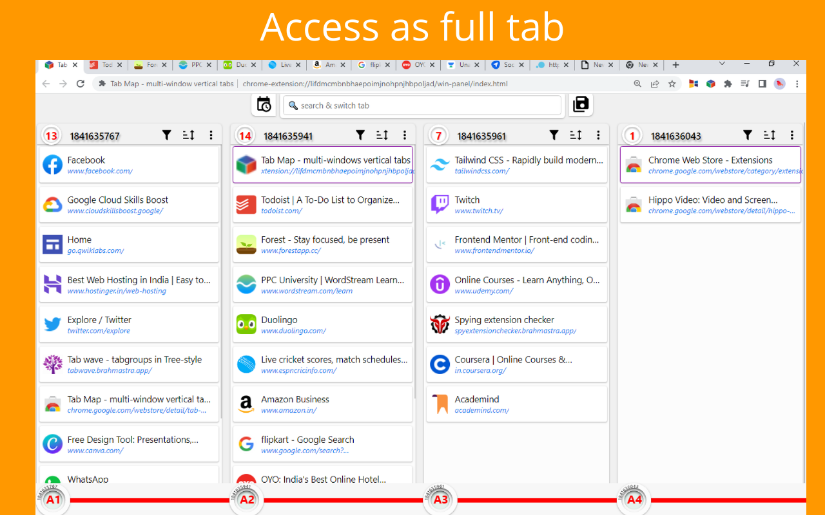825x515 pixels.
Task: Sort tabs in window 1841636043
Action: point(770,135)
